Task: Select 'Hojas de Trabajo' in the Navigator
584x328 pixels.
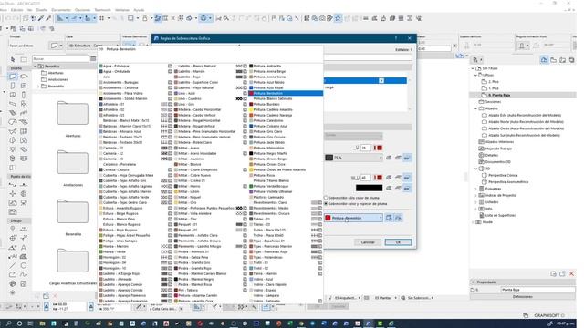Action: pos(498,149)
